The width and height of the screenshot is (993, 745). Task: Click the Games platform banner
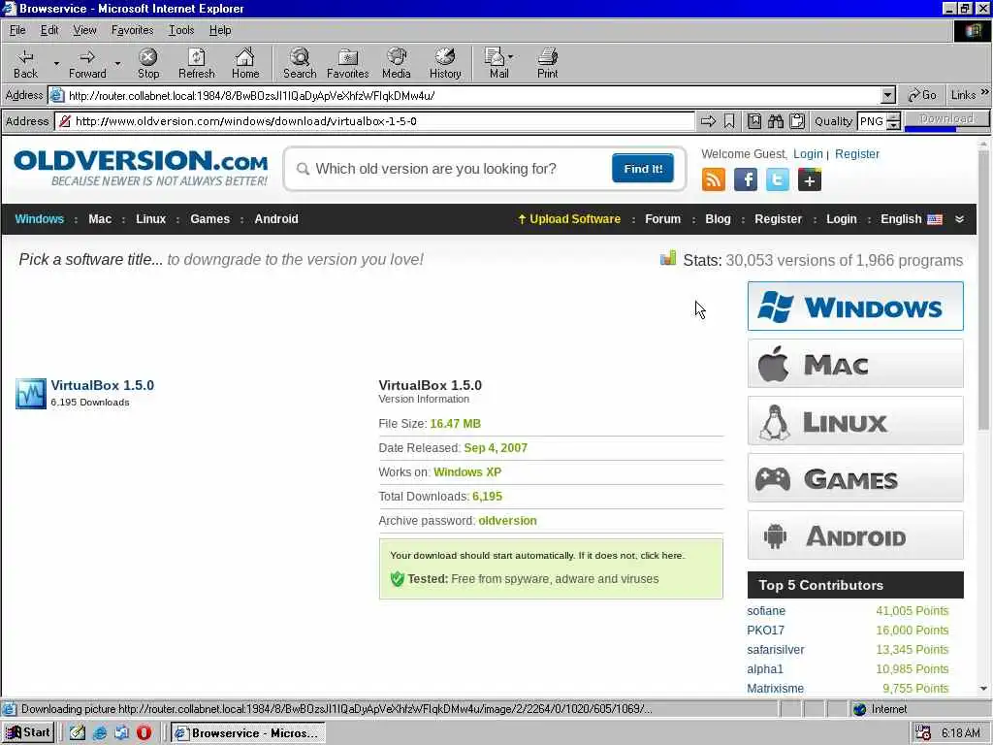click(855, 478)
